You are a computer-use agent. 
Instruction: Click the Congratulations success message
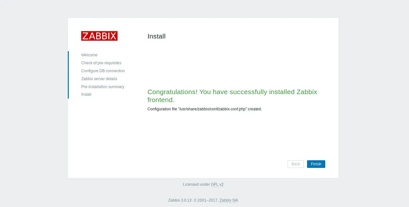(x=232, y=96)
